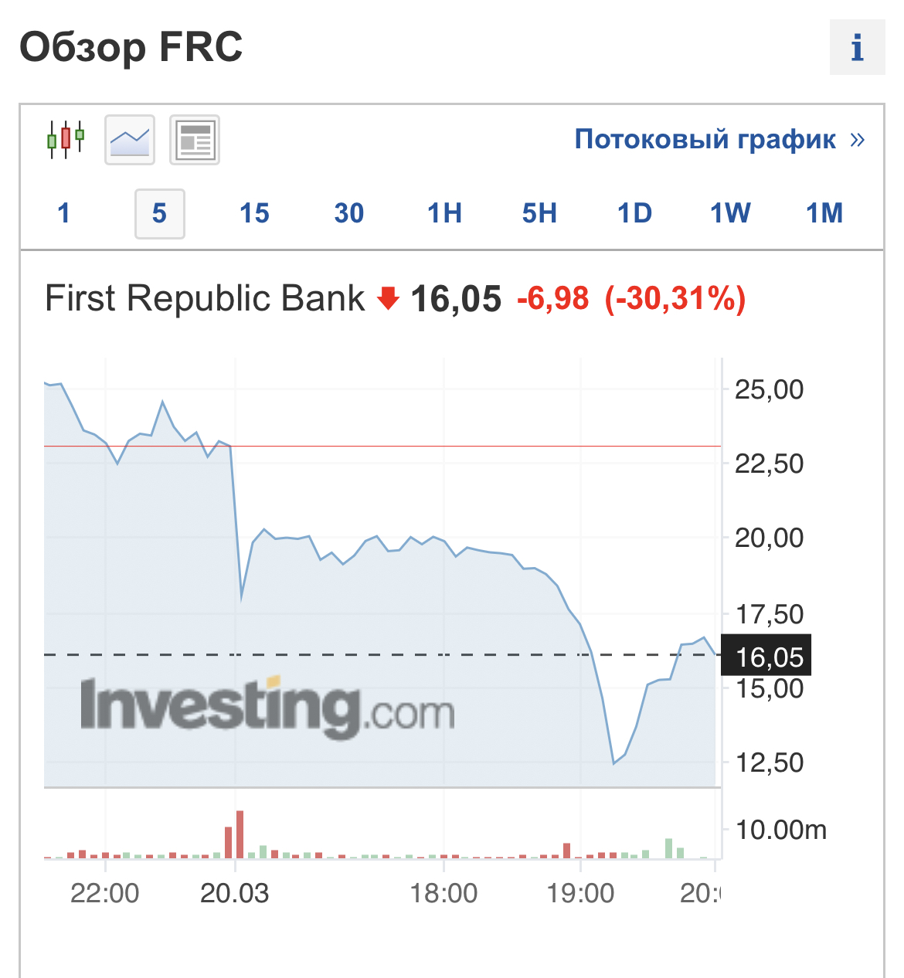904x978 pixels.
Task: Click the red down arrow by price
Action: pos(388,298)
